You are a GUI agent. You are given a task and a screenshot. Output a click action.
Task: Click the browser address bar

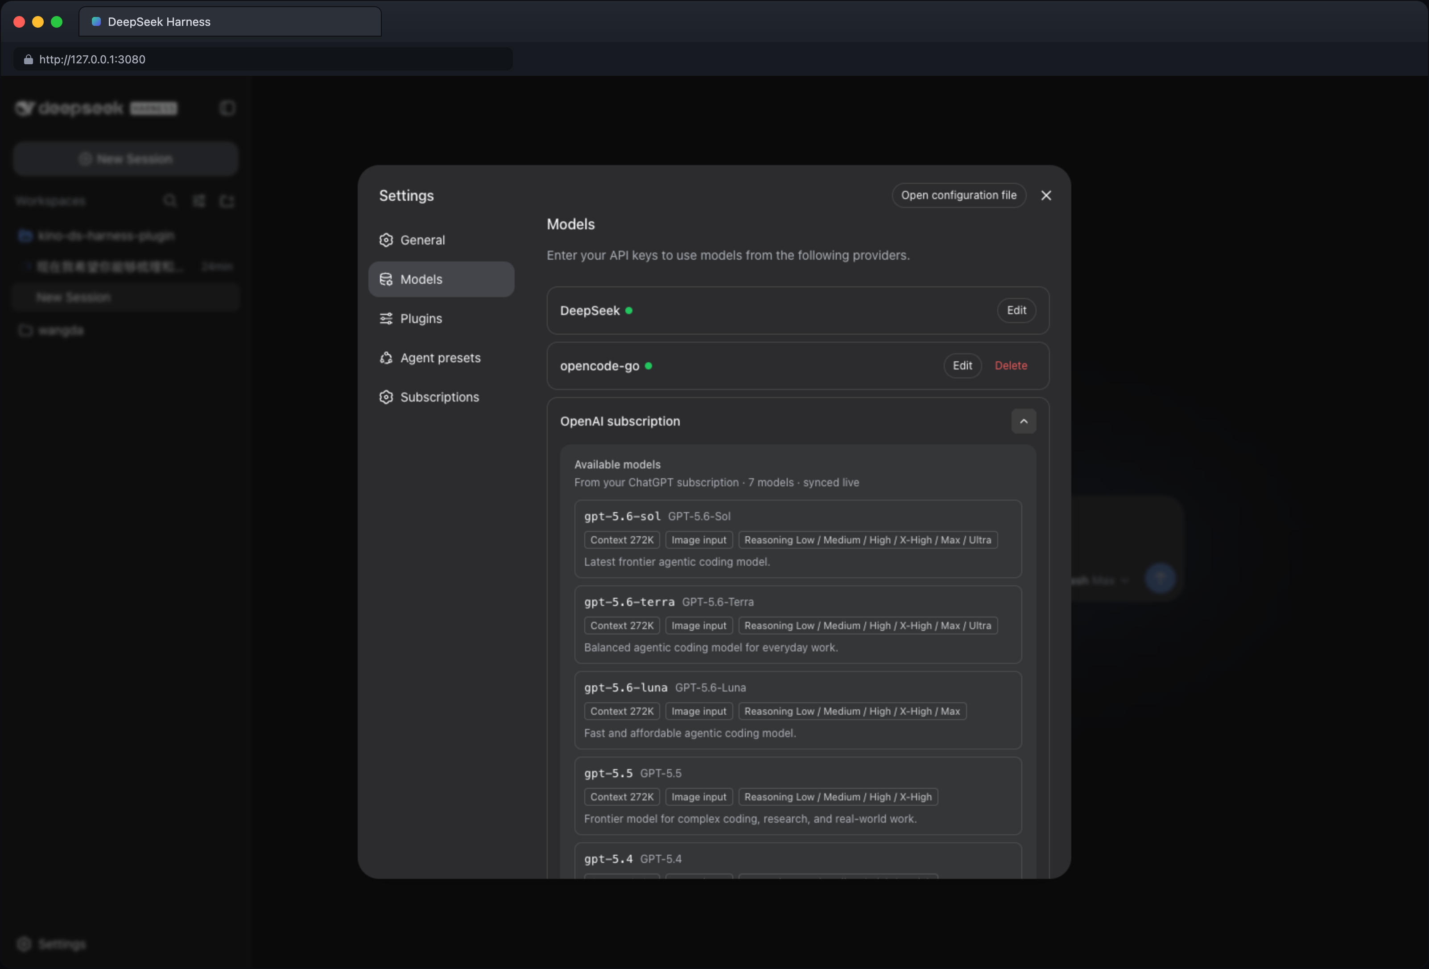(263, 59)
